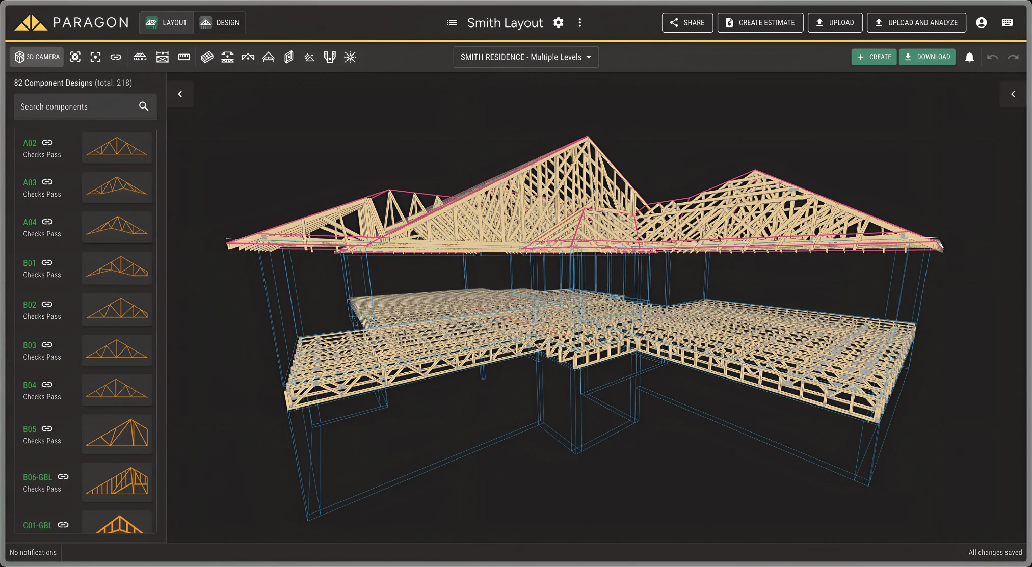Click the ruler measurement tool icon
1032x567 pixels.
[x=184, y=57]
